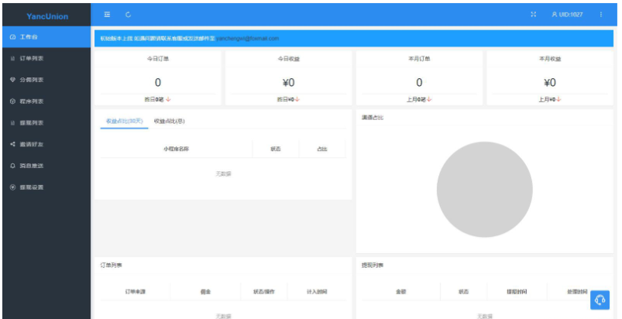Viewport: 622px width, 319px height.
Task: Click the yen icon beside 提现设置
Action: (12, 187)
